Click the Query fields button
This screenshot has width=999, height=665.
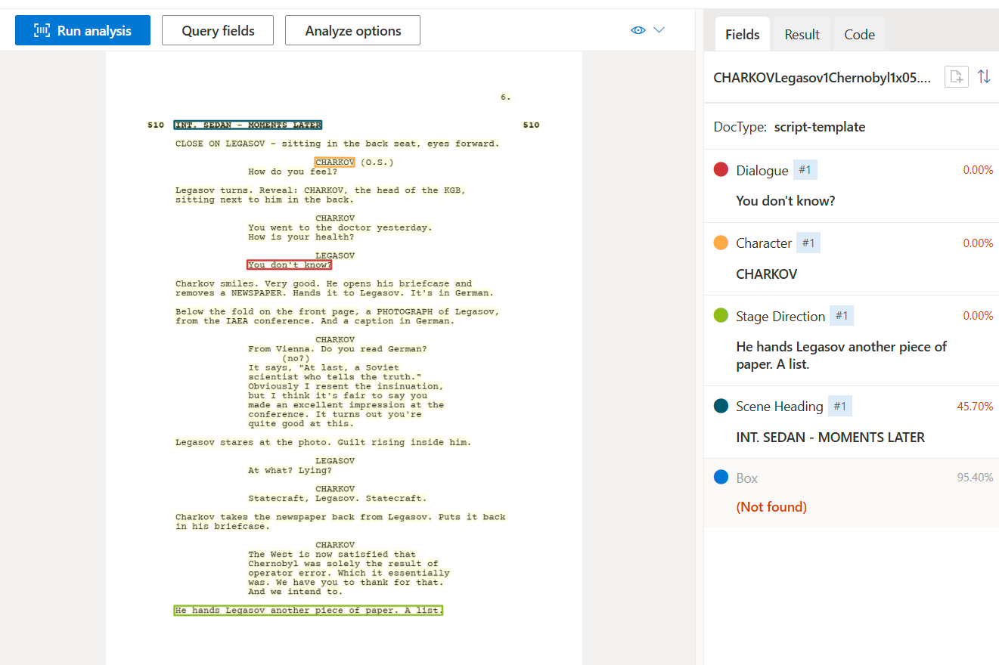click(x=217, y=30)
